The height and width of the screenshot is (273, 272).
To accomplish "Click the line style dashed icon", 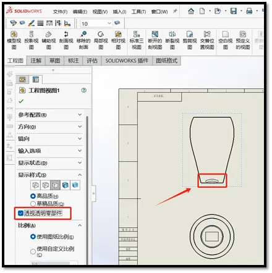I will coord(49,23).
